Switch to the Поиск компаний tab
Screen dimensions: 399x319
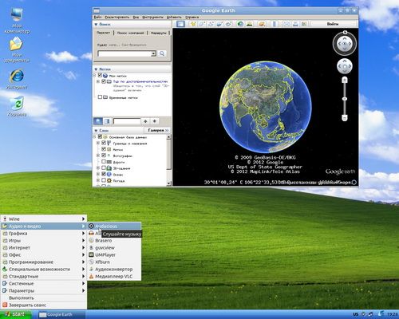(x=130, y=33)
